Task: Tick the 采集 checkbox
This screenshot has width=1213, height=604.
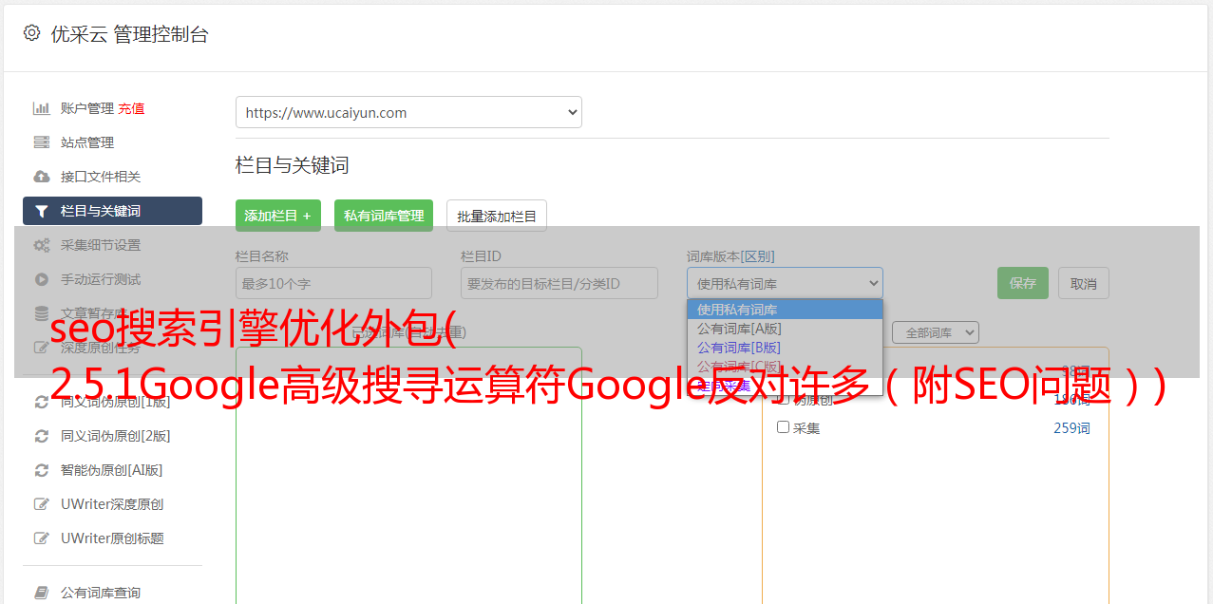Action: tap(784, 427)
